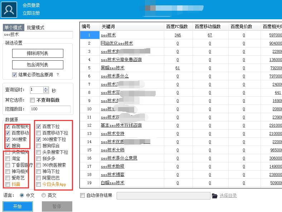Check 神马相关 data source
282x212 pixels.
[x=8, y=171]
